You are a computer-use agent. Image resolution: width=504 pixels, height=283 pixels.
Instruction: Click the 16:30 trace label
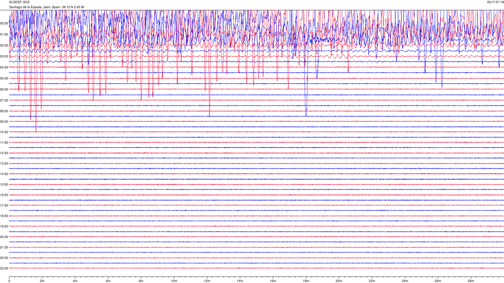point(4,195)
